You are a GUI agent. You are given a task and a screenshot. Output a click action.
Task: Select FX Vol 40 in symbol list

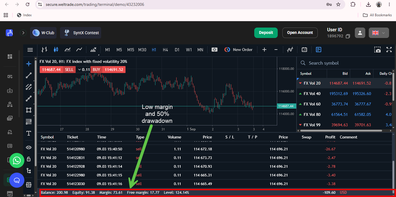(x=345, y=93)
